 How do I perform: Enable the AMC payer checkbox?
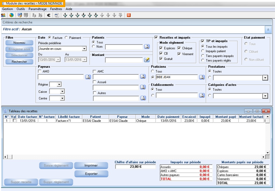pos(95,72)
